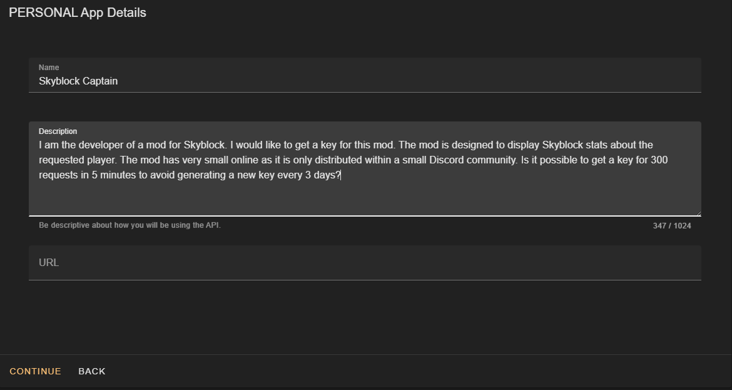
Task: Click the word "Discord" in the description
Action: point(446,160)
